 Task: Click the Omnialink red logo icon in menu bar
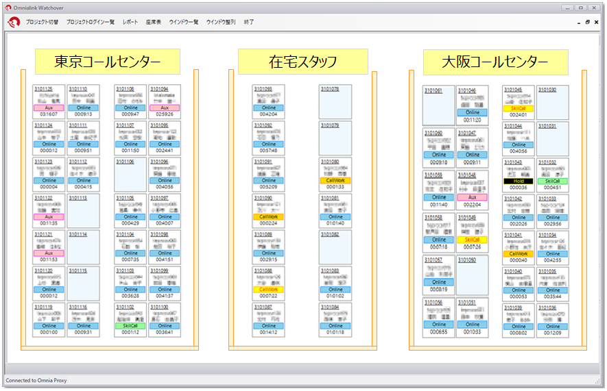(x=14, y=22)
